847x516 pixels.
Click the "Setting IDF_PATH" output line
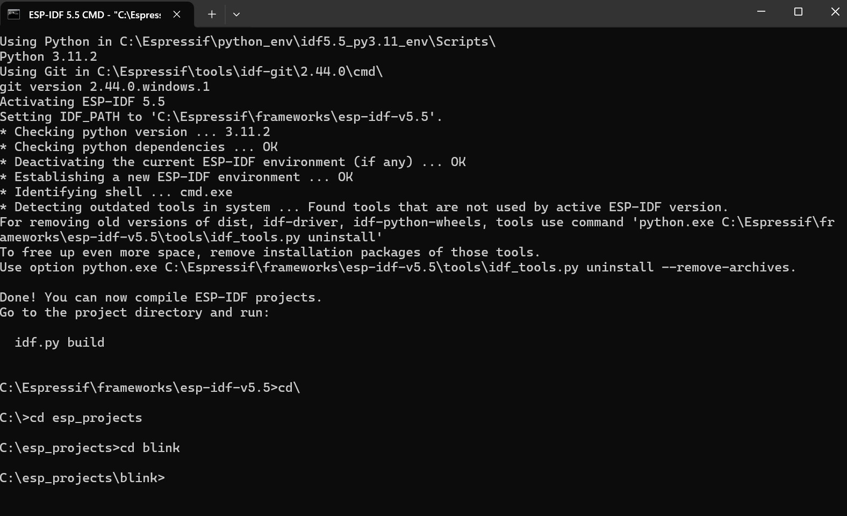point(221,117)
